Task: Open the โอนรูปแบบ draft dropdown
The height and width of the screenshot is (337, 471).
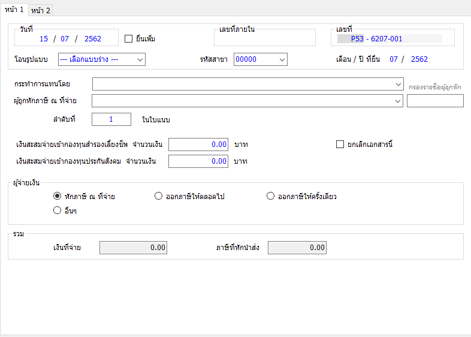Action: [102, 59]
